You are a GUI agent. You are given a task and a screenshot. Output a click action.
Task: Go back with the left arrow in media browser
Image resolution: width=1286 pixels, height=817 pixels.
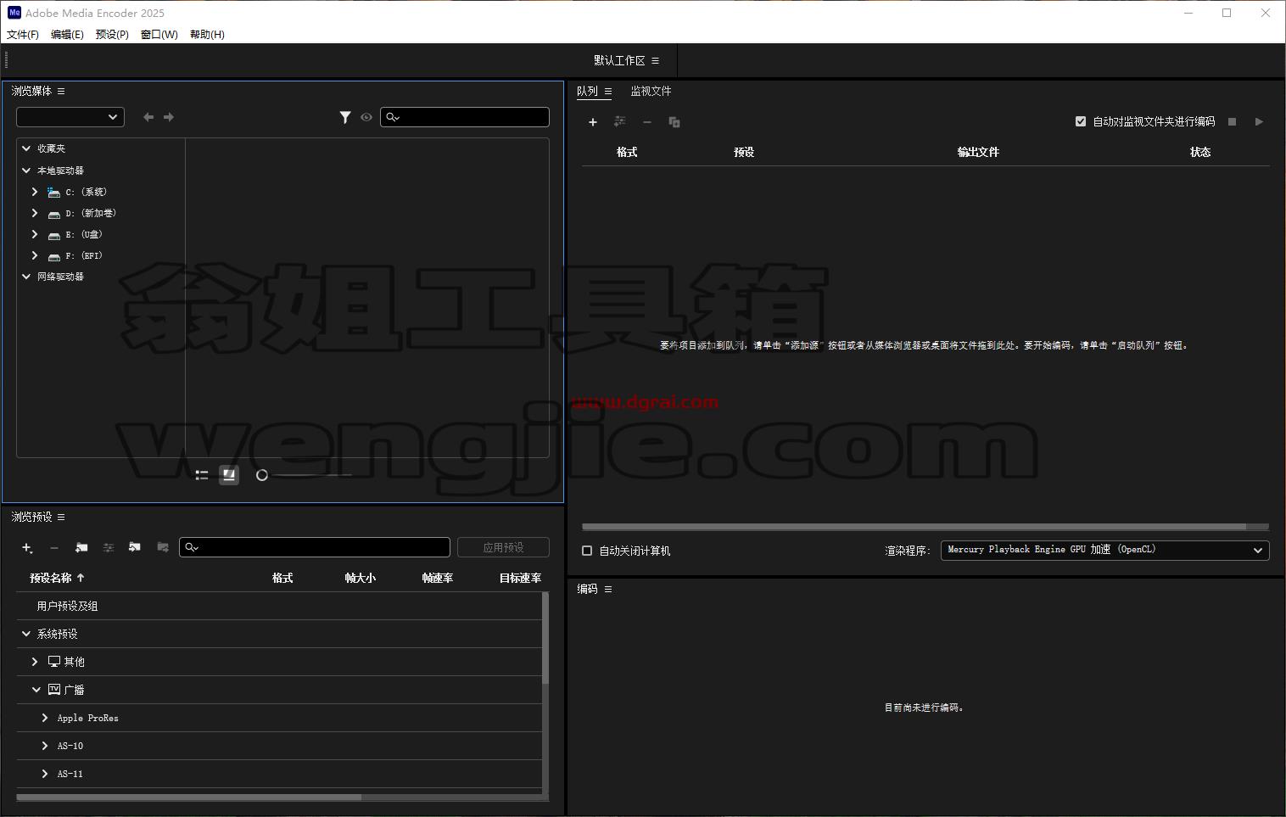pyautogui.click(x=148, y=117)
